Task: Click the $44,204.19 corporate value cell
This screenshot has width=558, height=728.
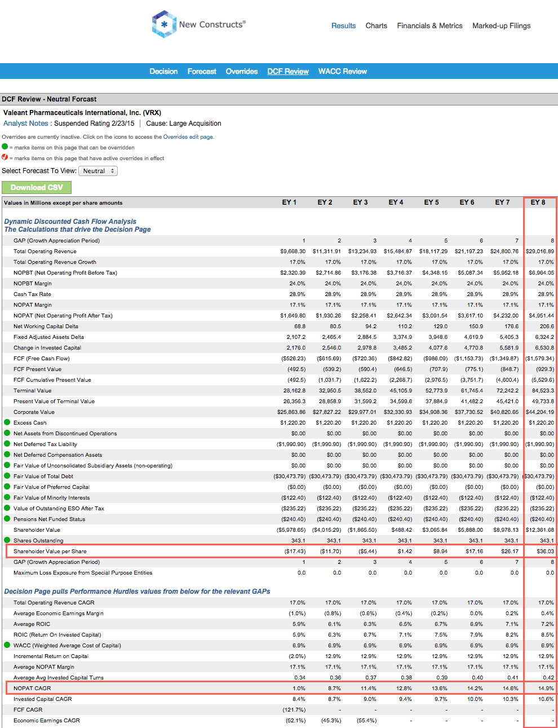Action: (x=540, y=412)
